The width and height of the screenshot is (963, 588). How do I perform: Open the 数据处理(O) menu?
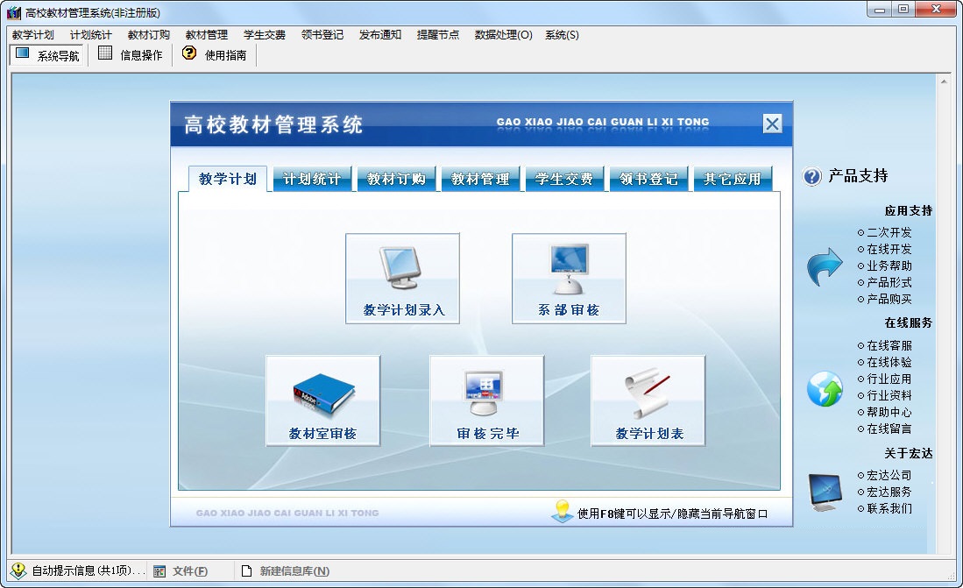pyautogui.click(x=503, y=35)
